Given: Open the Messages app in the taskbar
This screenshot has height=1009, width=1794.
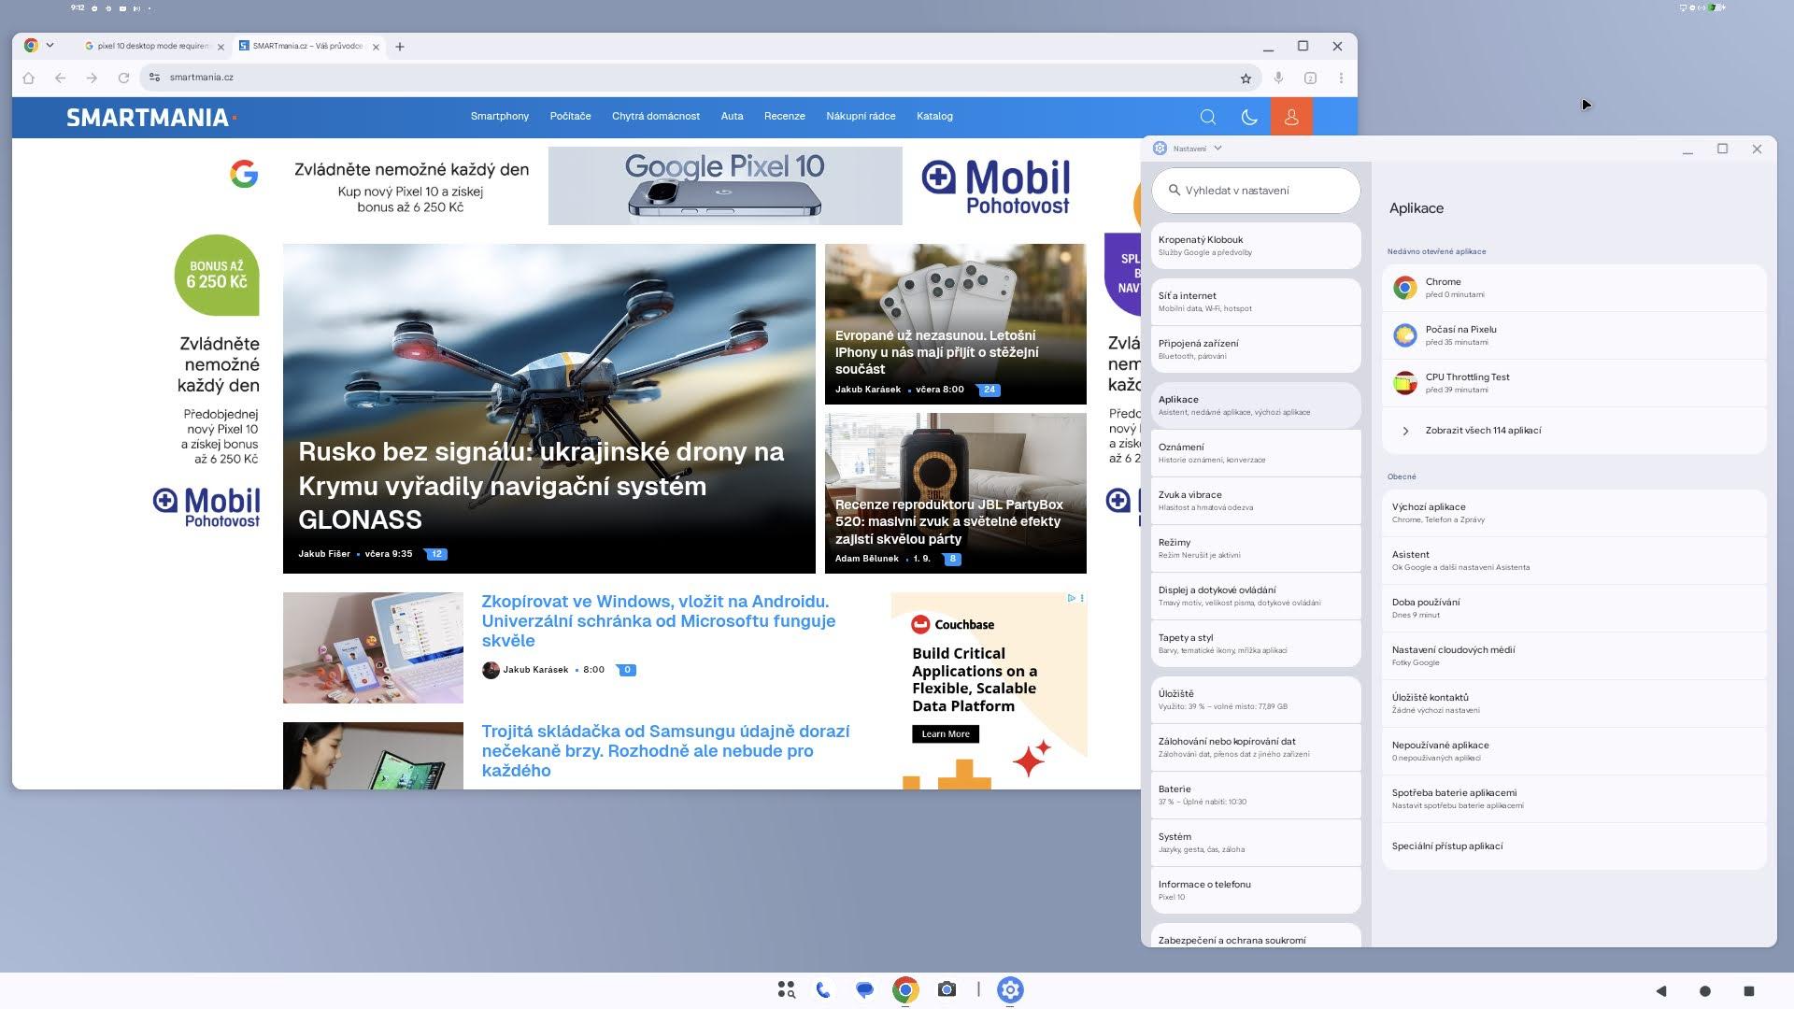Looking at the screenshot, I should pyautogui.click(x=864, y=989).
